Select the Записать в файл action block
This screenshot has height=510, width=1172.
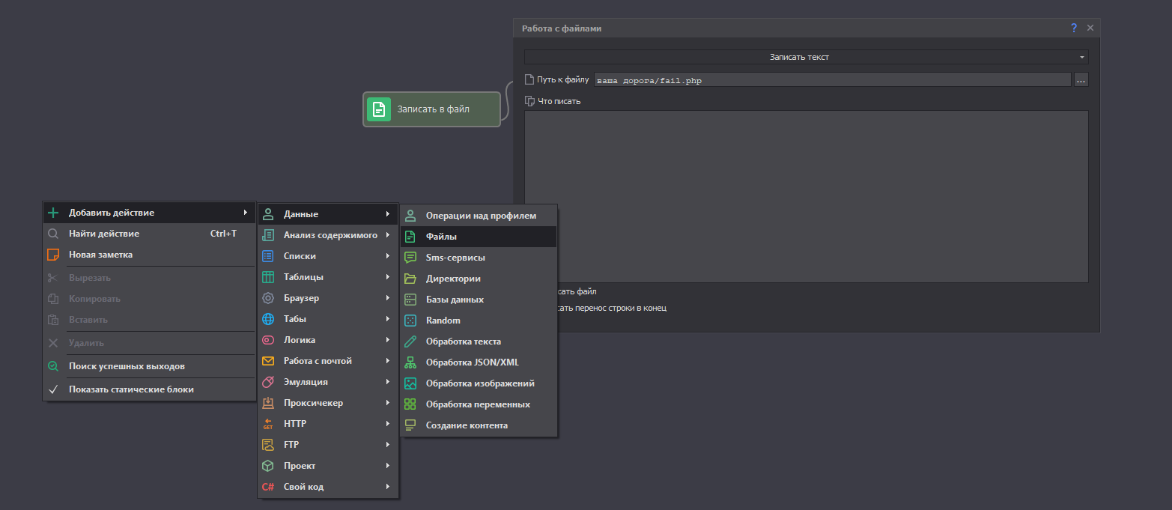tap(431, 109)
